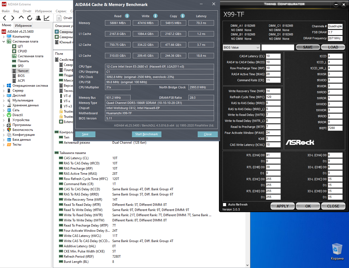Select Чипсет in the tree

click(x=23, y=71)
